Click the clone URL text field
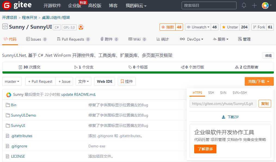276x162 pixels. 223,104
